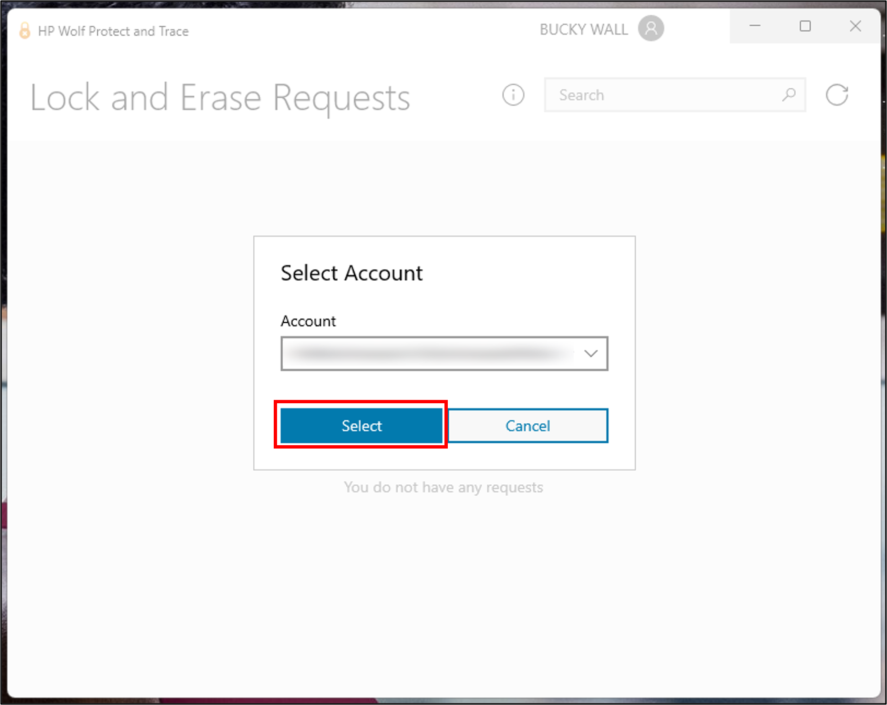The image size is (887, 705).
Task: Click the Lock and Erase Requests heading
Action: point(220,97)
